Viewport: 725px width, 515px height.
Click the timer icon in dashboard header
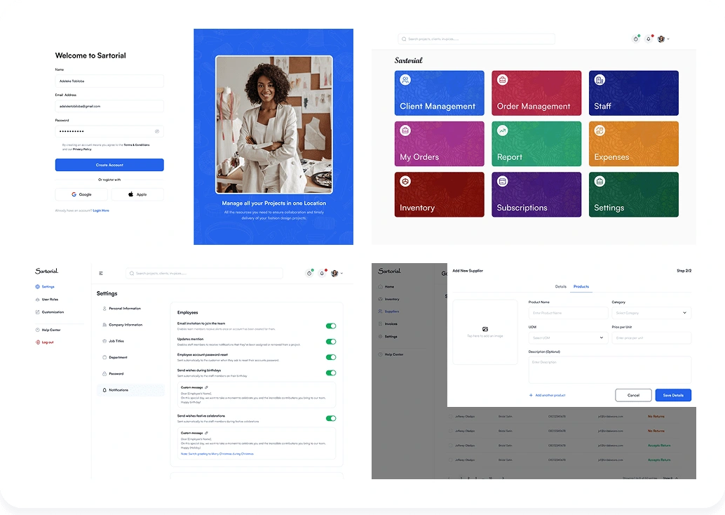[636, 39]
